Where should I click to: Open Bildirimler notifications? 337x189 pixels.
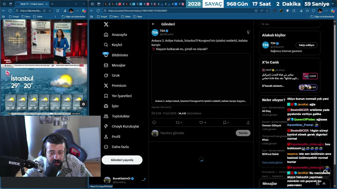(116, 55)
